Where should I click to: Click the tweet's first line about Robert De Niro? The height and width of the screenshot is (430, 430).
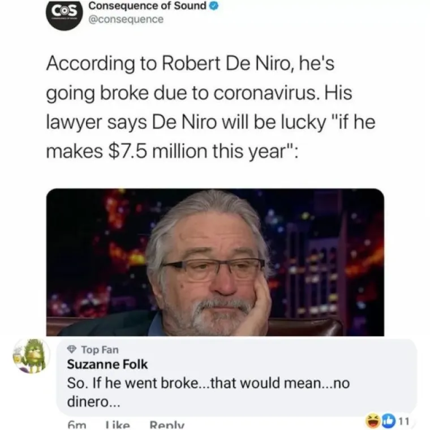(190, 63)
